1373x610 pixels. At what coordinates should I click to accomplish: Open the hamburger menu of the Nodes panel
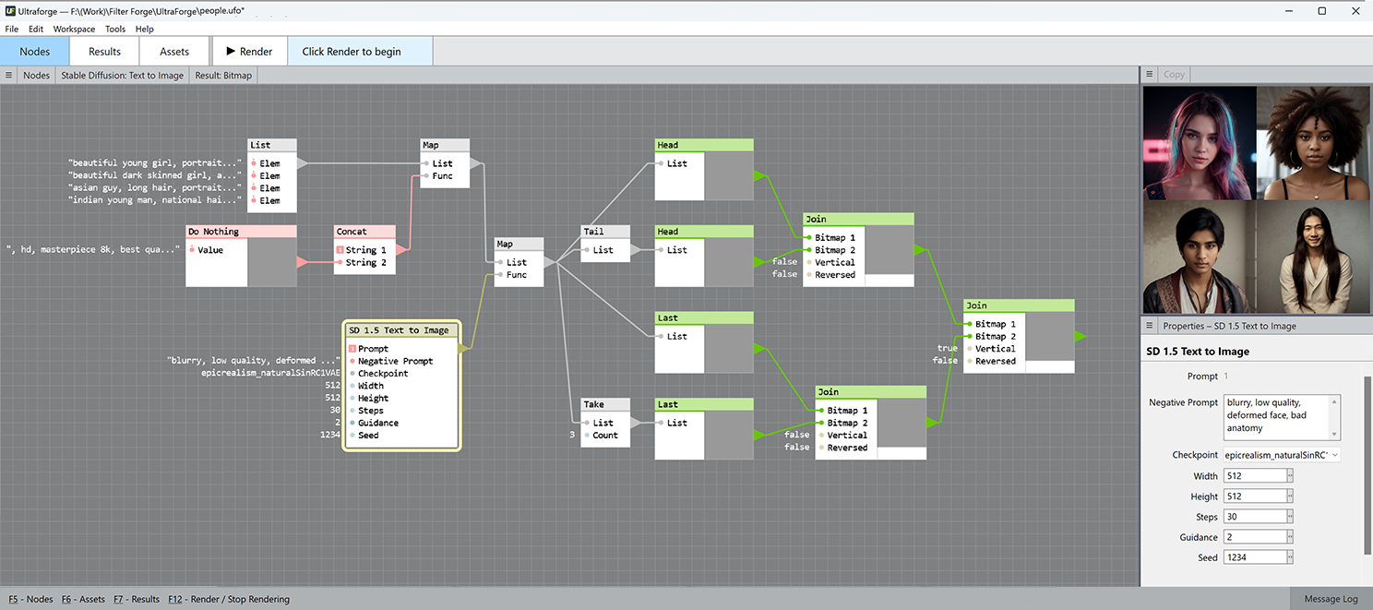pyautogui.click(x=8, y=76)
